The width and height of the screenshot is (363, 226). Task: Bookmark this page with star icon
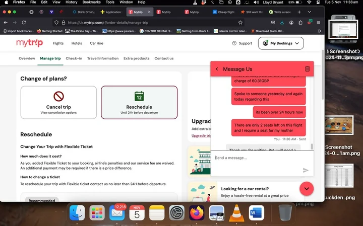pos(240,23)
